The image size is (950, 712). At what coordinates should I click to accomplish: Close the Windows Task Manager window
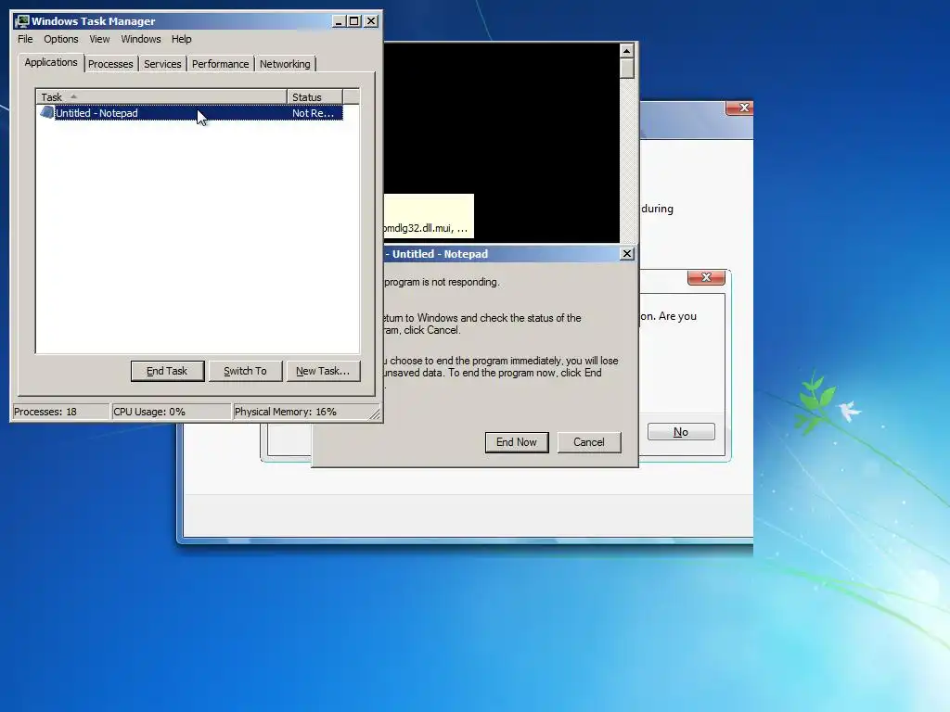[x=371, y=21]
